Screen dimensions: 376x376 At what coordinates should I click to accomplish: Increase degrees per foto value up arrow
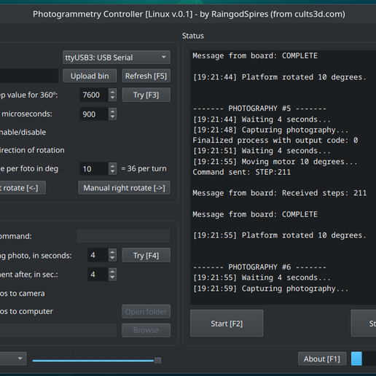(x=112, y=166)
